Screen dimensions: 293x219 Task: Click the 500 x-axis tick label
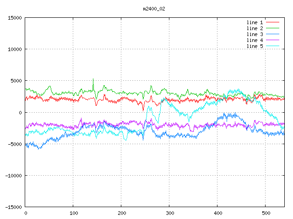pos(266,213)
